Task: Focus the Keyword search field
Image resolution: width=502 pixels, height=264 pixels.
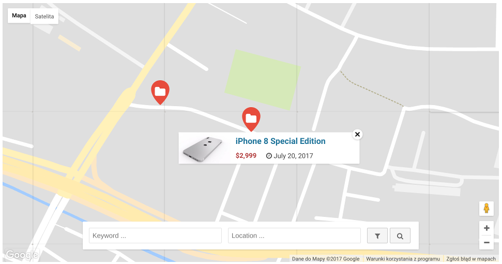Action: pos(155,236)
